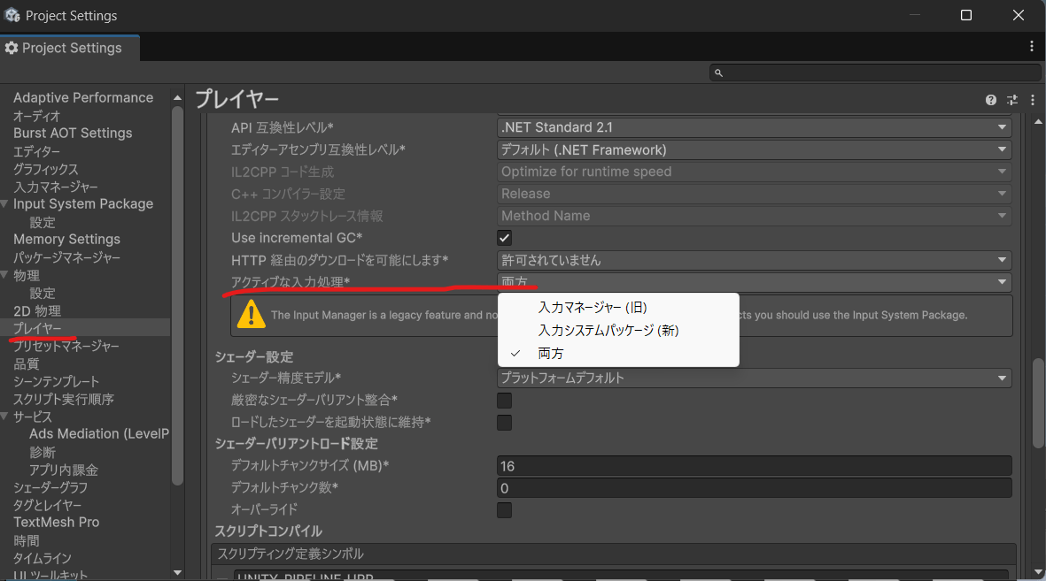The height and width of the screenshot is (581, 1046).
Task: Open the HTTP 経由のダウンロード dropdown
Action: click(753, 259)
